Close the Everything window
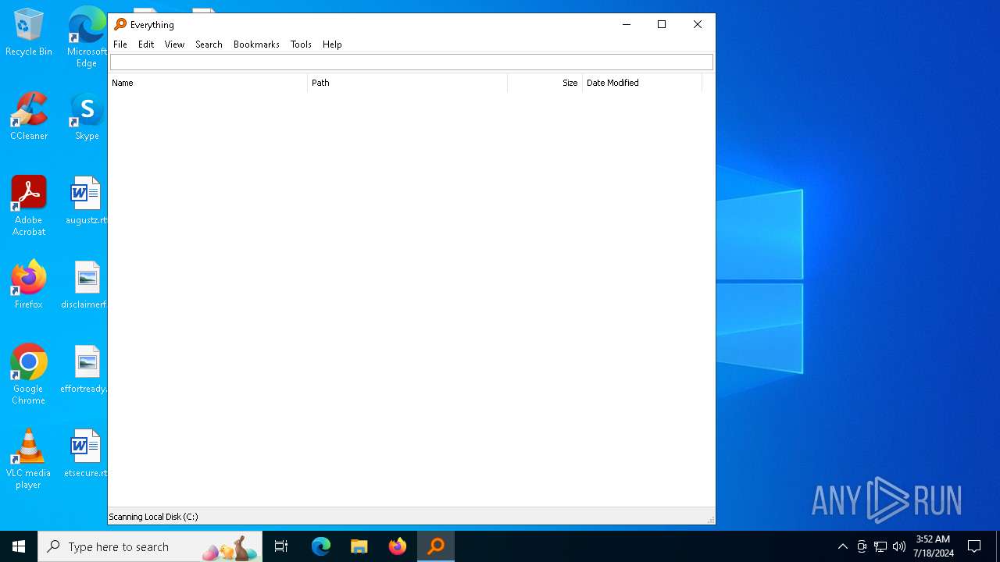This screenshot has height=562, width=1000. 698,24
